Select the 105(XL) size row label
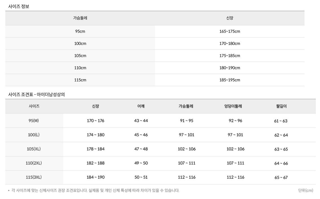This screenshot has height=199, width=320. [x=34, y=149]
